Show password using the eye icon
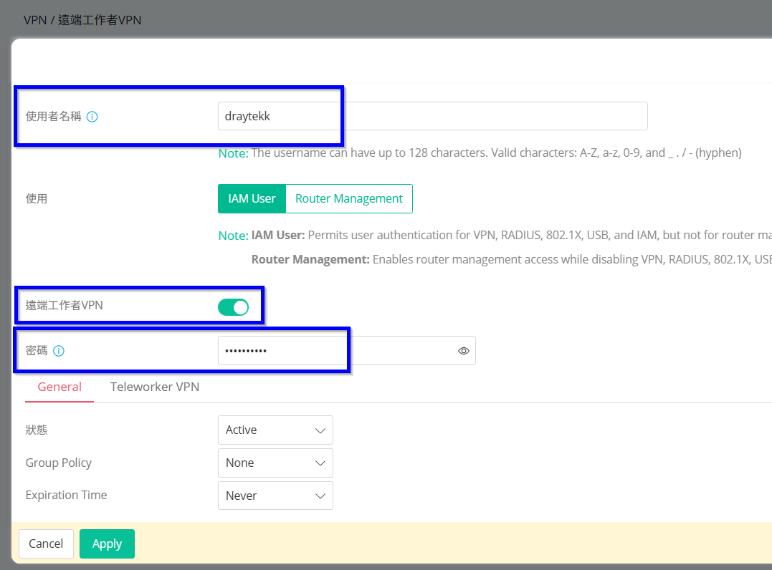 tap(463, 351)
